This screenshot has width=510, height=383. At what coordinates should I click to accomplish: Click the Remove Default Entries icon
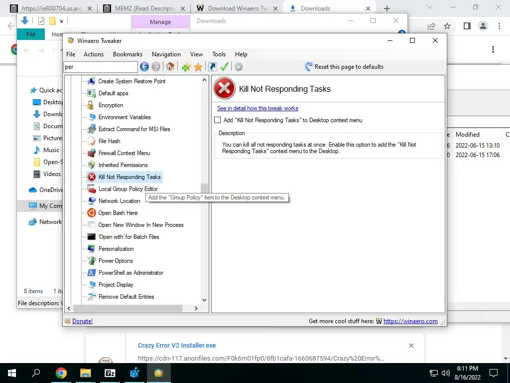pyautogui.click(x=92, y=297)
